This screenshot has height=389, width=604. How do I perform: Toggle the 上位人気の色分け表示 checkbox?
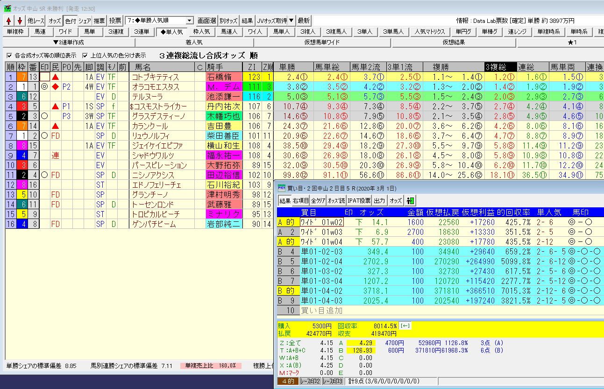tap(85, 55)
